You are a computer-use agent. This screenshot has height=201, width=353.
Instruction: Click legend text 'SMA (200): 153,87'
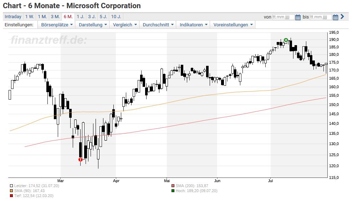coord(192,186)
